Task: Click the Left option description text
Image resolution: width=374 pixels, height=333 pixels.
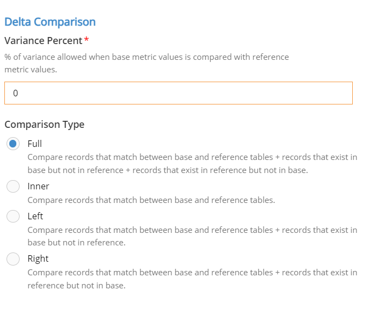Action: 192,236
